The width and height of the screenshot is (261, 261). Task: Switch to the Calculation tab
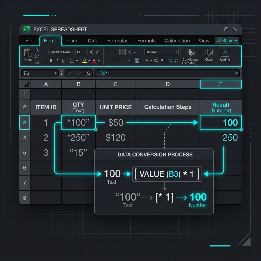click(x=177, y=41)
